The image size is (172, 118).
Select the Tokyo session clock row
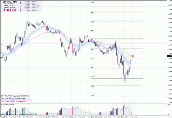coord(30,3)
